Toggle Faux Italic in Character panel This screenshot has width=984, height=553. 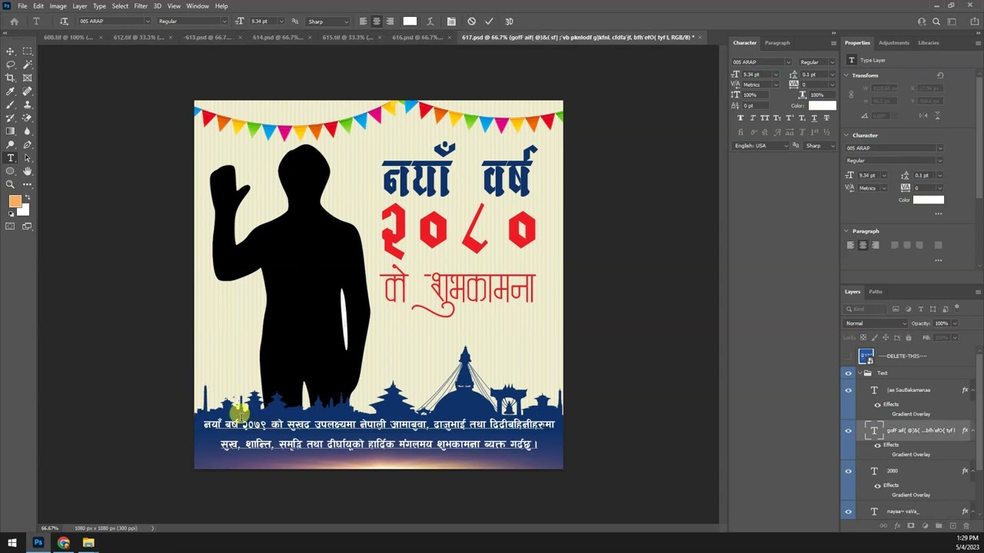[753, 118]
